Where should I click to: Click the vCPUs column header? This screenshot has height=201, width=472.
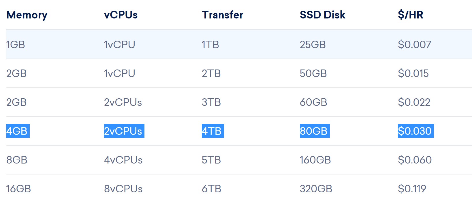click(121, 15)
